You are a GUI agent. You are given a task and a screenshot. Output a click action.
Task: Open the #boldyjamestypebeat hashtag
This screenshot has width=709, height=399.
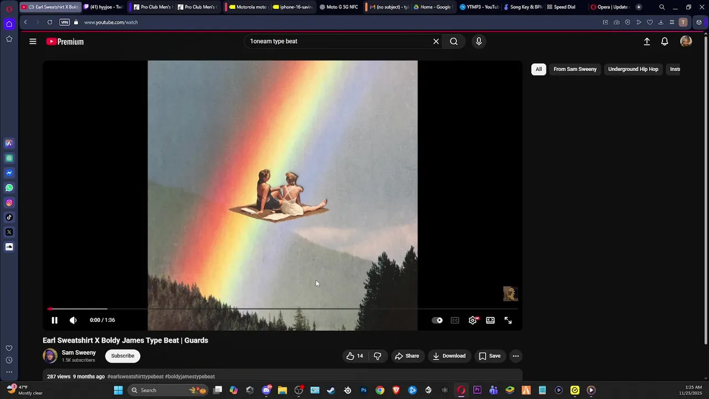[x=190, y=376]
